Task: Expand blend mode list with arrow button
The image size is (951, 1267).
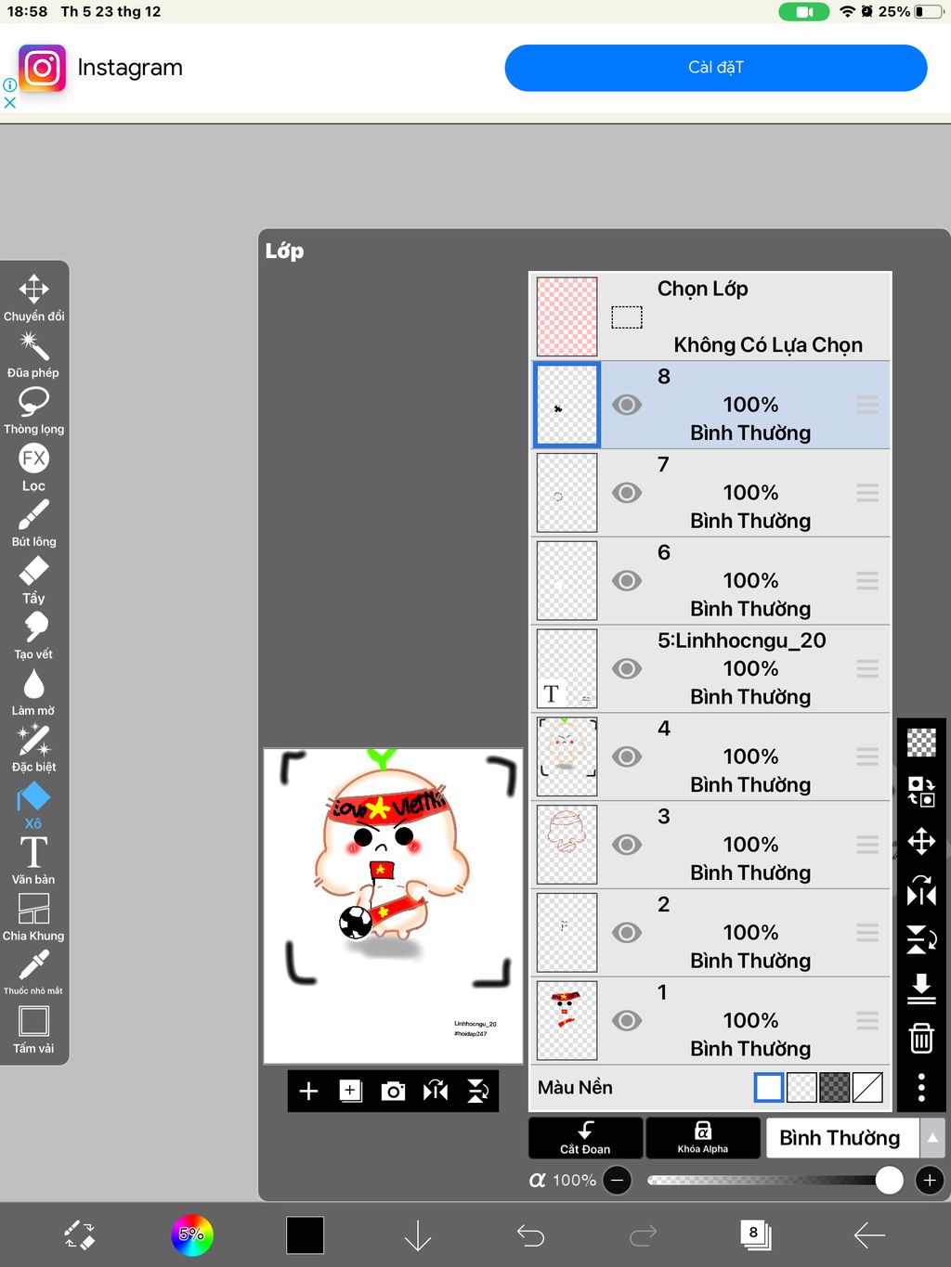Action: (932, 1137)
